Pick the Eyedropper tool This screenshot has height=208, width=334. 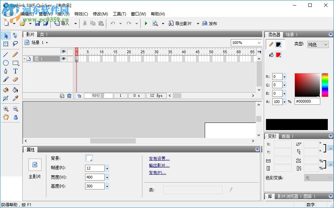click(15, 99)
